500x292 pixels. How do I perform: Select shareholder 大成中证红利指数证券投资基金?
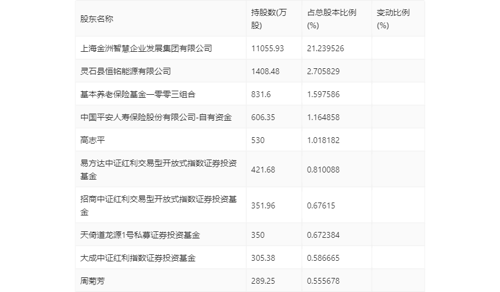(138, 258)
